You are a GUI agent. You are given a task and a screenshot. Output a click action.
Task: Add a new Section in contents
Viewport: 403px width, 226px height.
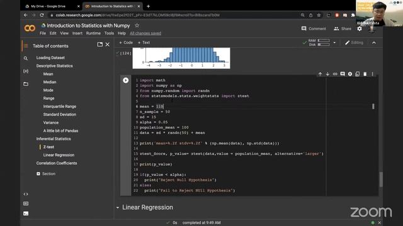point(46,174)
